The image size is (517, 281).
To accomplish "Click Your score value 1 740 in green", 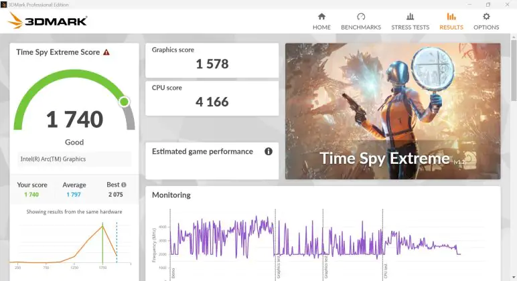I will (x=31, y=195).
